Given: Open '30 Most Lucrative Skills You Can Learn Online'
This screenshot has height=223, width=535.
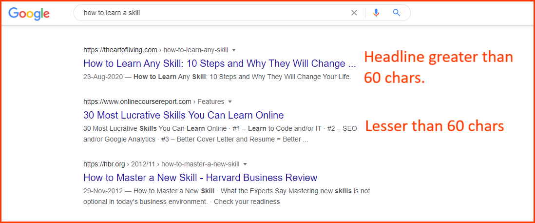Looking at the screenshot, I should (184, 115).
